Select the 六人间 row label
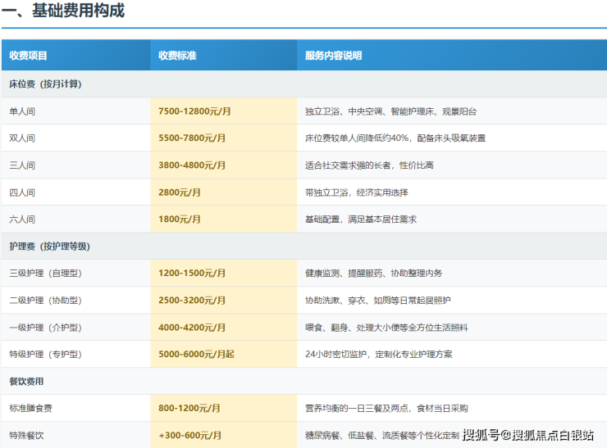 coord(22,219)
